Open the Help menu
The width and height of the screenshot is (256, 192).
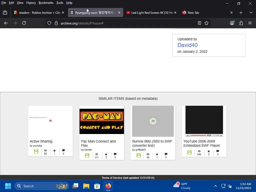(x=69, y=3)
